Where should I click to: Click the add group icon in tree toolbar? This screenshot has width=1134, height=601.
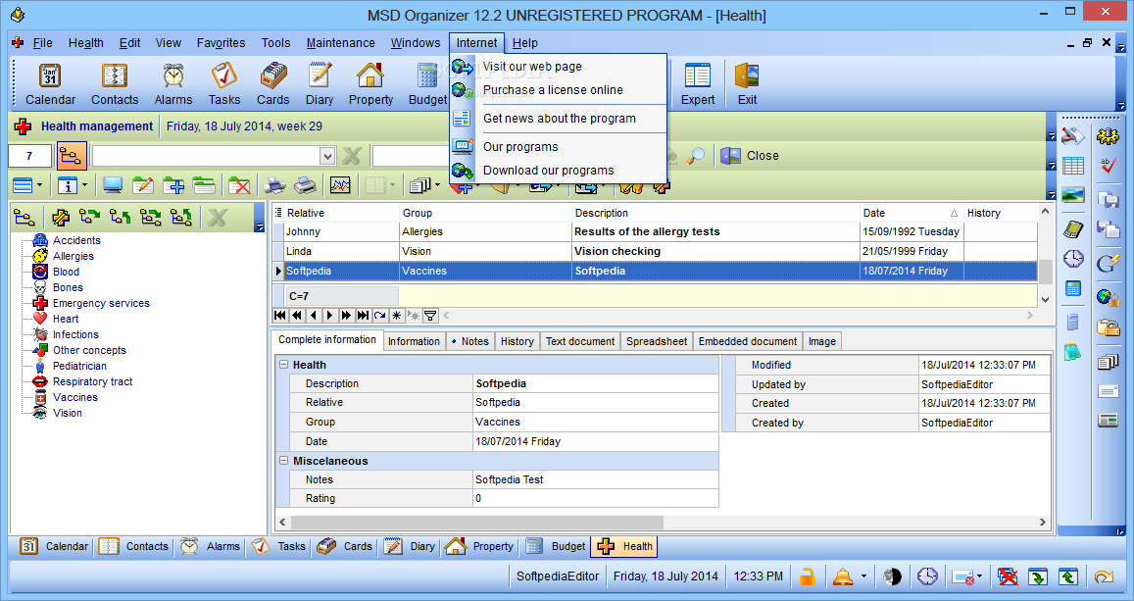coord(62,217)
